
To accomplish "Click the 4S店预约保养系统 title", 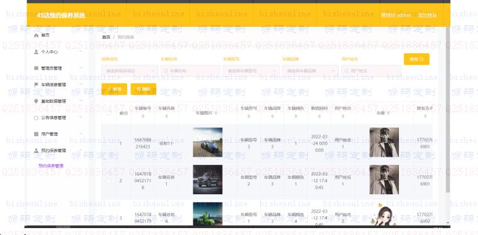I will point(61,15).
